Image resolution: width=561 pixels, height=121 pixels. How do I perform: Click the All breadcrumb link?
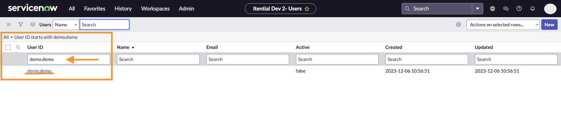(x=6, y=37)
